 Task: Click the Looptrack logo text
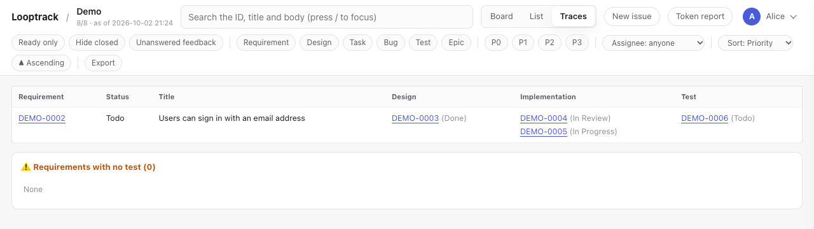[x=35, y=17]
